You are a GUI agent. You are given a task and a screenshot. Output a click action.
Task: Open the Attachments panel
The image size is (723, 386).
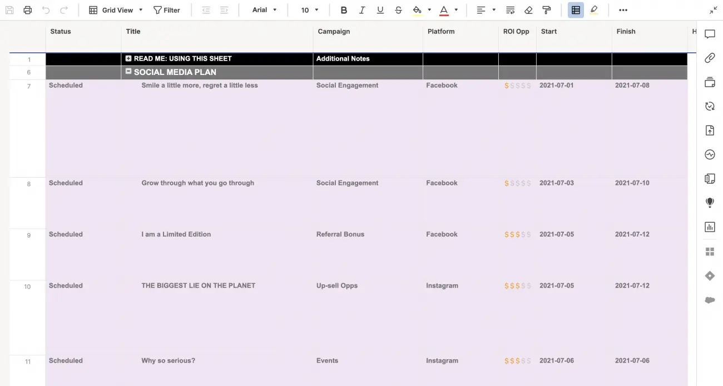point(710,58)
